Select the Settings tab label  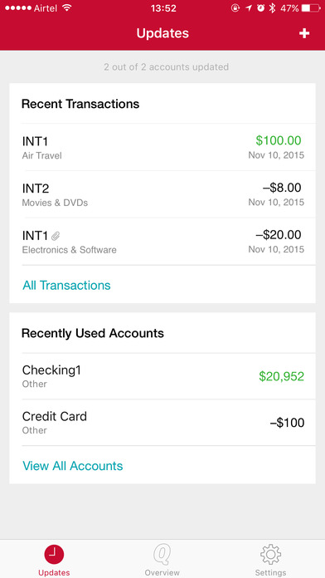[x=270, y=572]
